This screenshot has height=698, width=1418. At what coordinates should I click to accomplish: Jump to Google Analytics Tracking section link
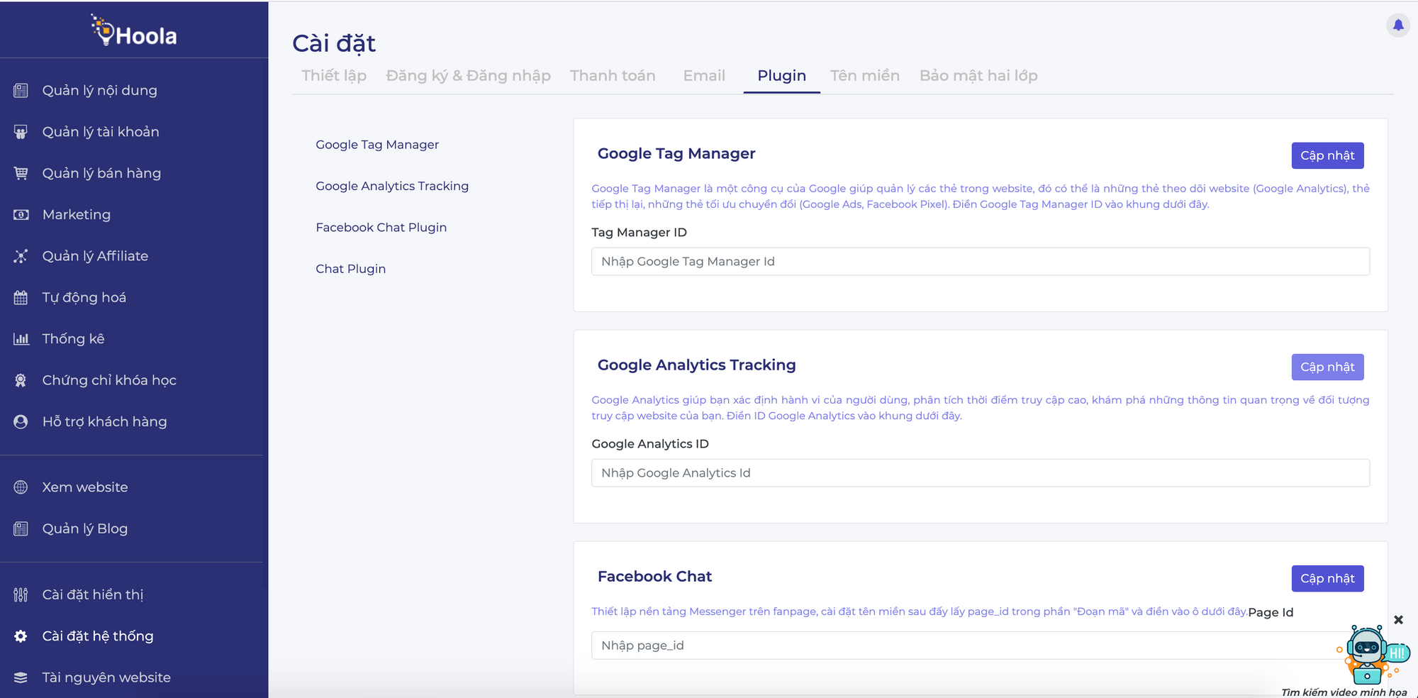click(x=392, y=186)
